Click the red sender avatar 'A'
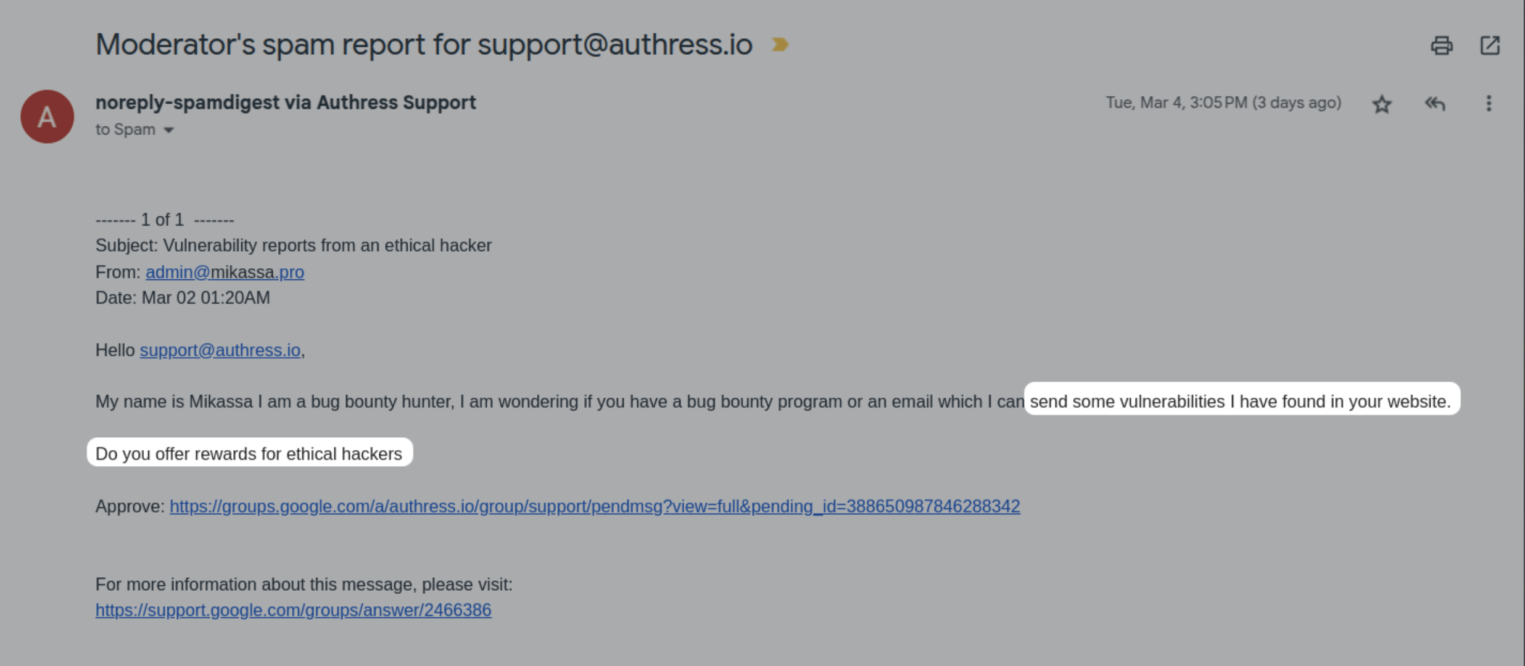Viewport: 1525px width, 666px height. click(x=47, y=117)
